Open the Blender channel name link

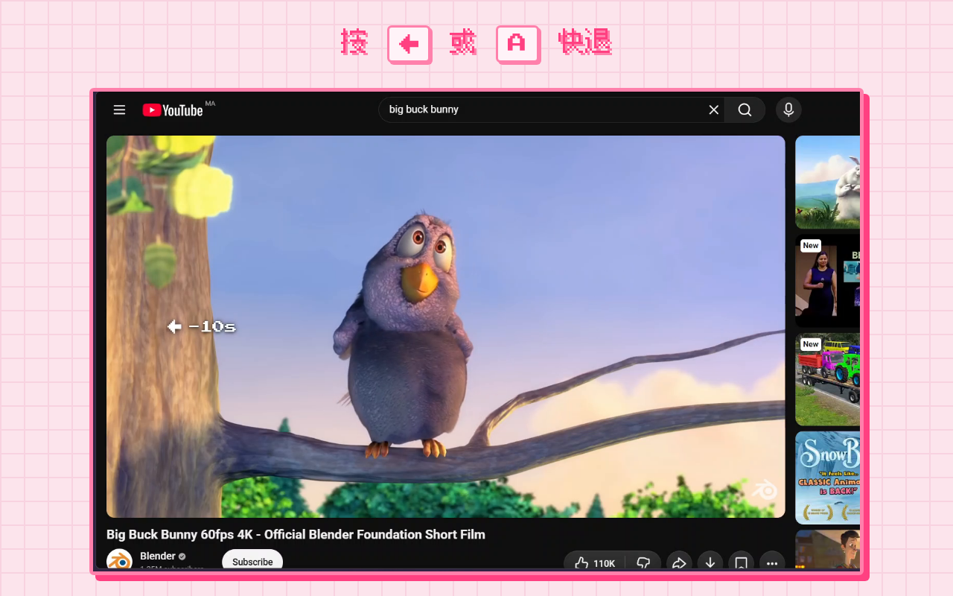158,556
